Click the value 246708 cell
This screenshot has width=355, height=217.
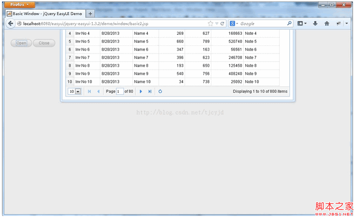point(227,58)
